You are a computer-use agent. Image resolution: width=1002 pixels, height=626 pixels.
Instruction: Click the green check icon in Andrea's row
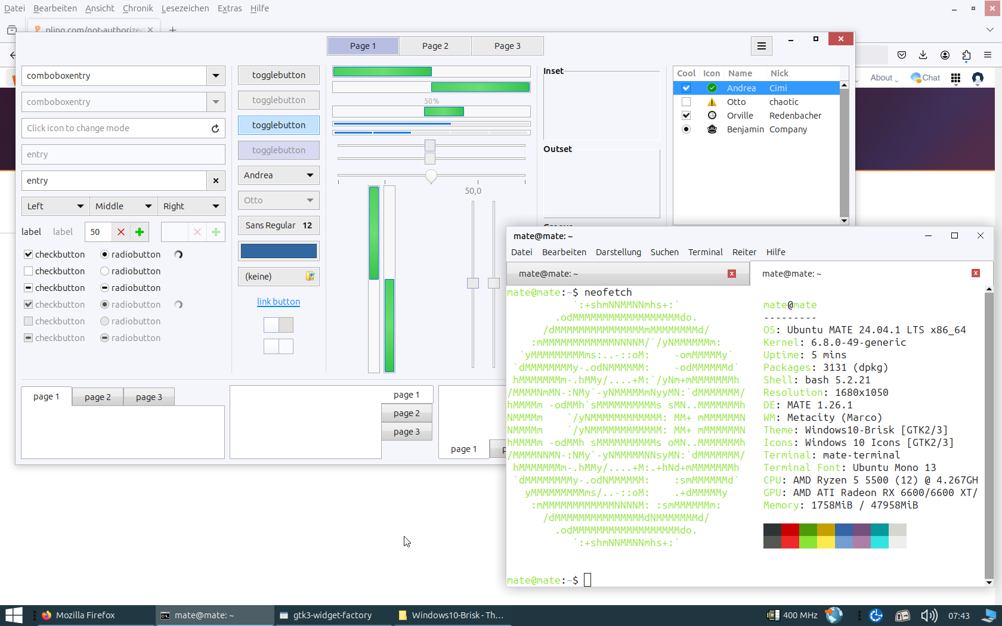[x=712, y=88]
